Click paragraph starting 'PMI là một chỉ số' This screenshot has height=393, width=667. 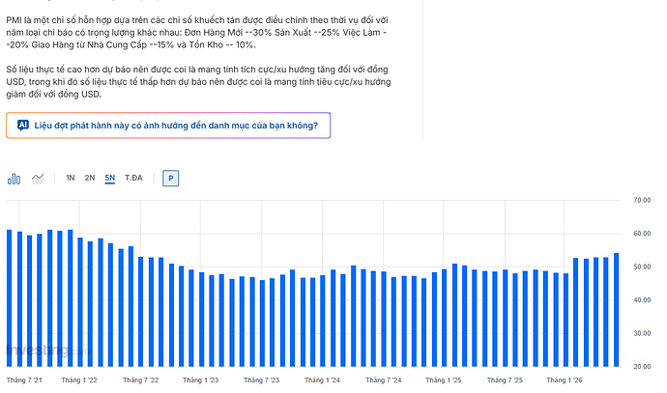pyautogui.click(x=197, y=32)
